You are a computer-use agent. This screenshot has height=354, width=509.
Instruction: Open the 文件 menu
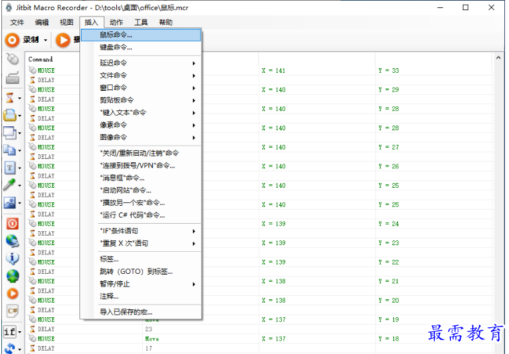17,23
